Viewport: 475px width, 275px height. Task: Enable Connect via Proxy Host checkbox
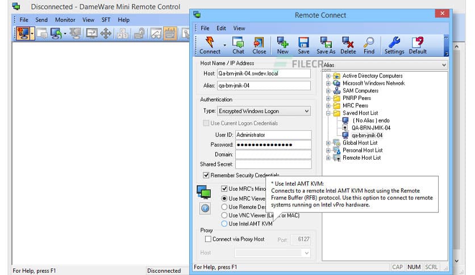(x=208, y=239)
